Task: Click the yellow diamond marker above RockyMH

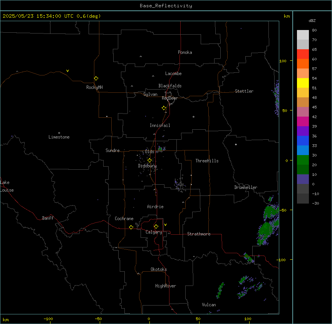Action: pos(96,78)
